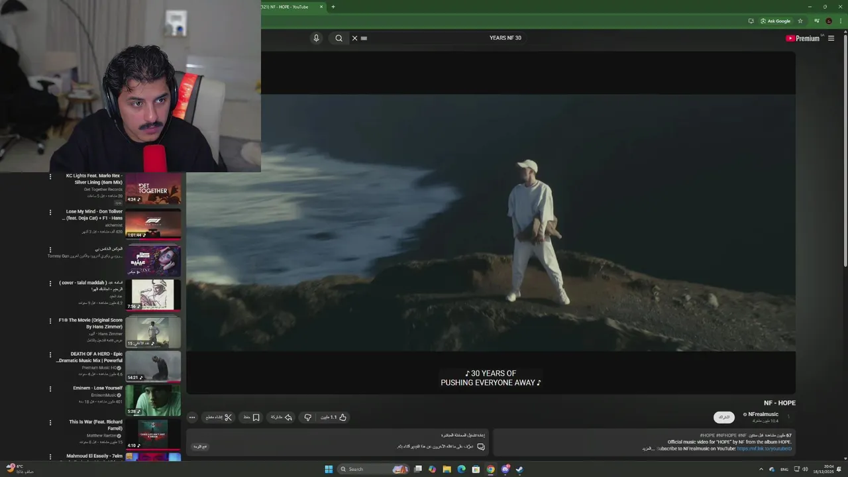Open the nf.lnk.to link in description
The height and width of the screenshot is (477, 848).
tap(765, 449)
